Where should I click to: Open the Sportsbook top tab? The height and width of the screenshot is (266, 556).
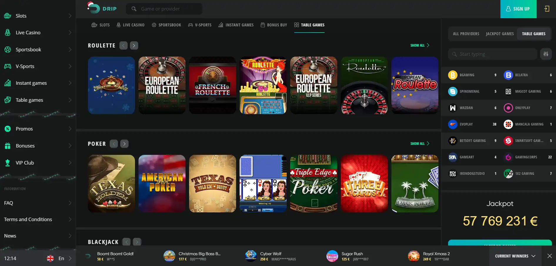click(166, 25)
